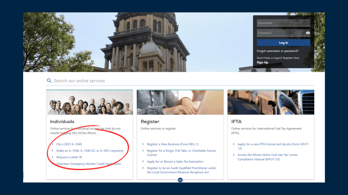This screenshot has height=195, width=348.
Task: Open Volunteer Emergency Worker Credit Application
Action: point(88,164)
